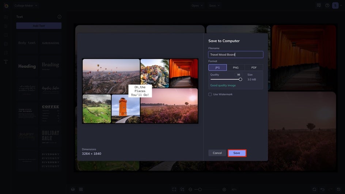Viewport: 345px width, 194px height.
Task: Choose the Angela's Salon script template
Action: point(50,89)
